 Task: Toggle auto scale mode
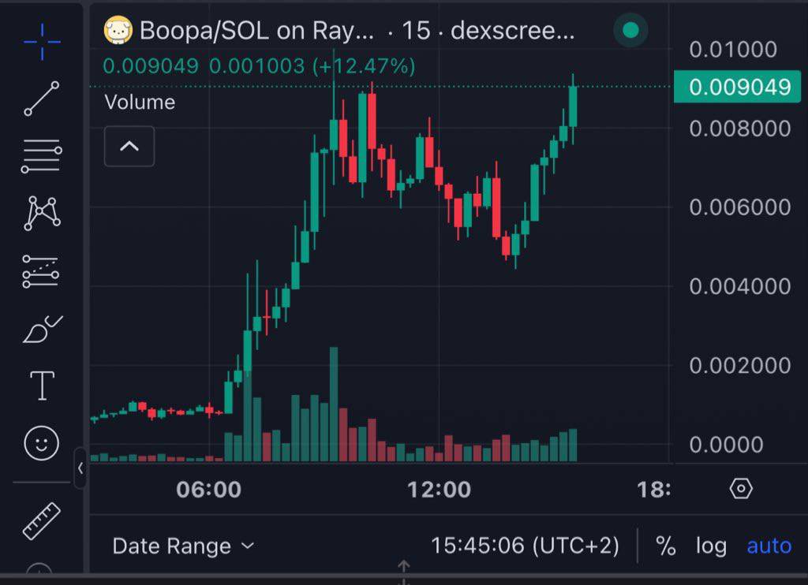[x=769, y=546]
